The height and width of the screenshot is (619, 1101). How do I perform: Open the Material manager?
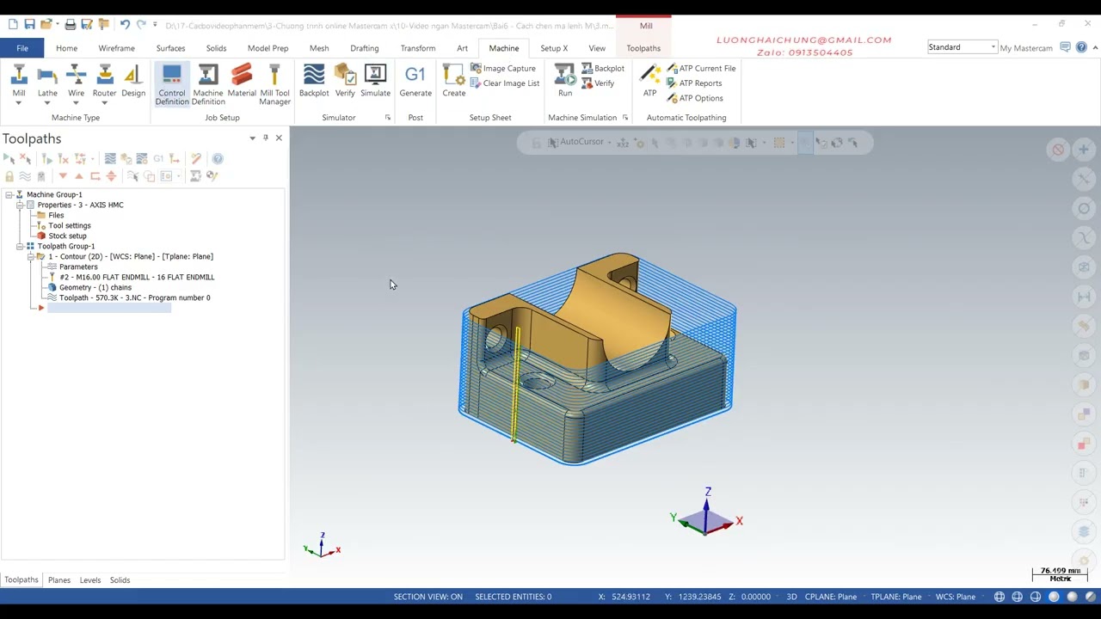[x=242, y=82]
